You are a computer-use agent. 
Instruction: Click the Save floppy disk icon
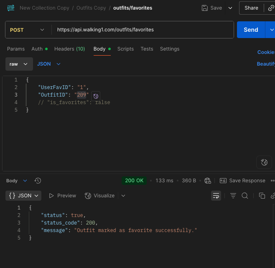point(204,8)
